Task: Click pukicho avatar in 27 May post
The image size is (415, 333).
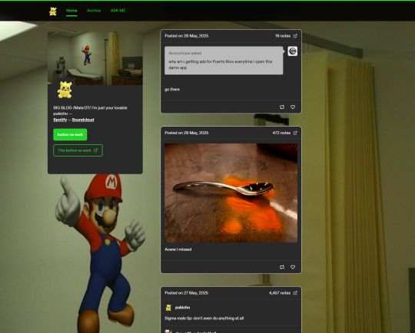Action: tap(168, 308)
